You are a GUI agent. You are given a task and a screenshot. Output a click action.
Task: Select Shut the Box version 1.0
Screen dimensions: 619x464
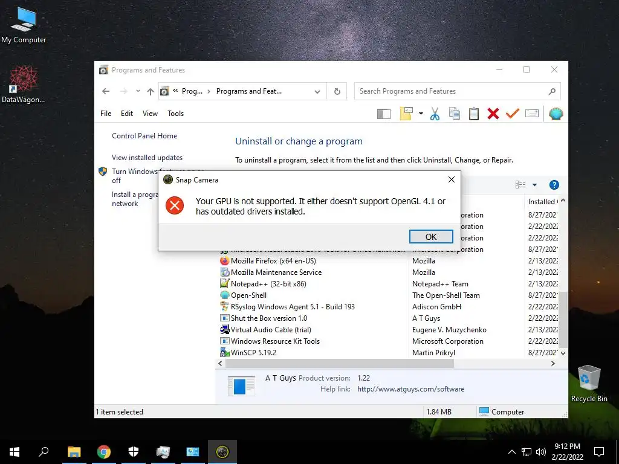(x=269, y=318)
